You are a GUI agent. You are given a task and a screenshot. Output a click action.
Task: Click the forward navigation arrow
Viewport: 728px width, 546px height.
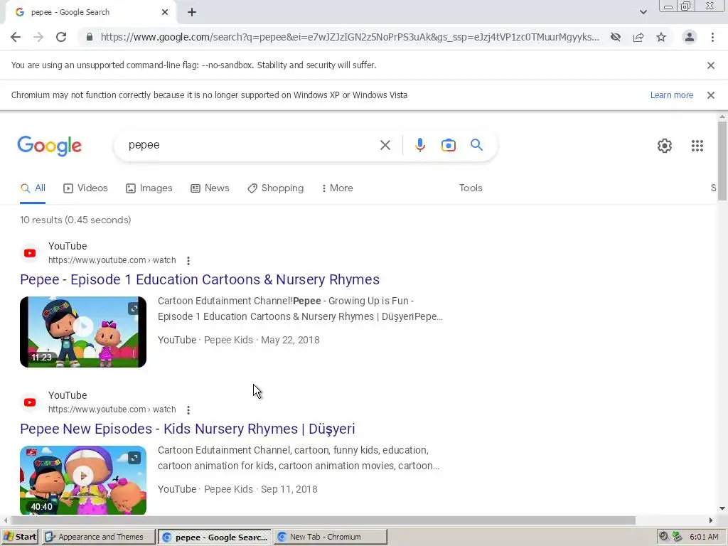[x=38, y=37]
